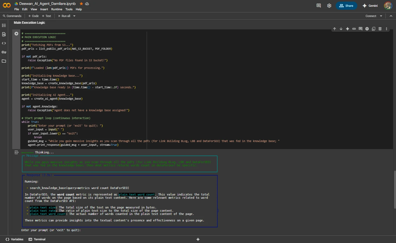Click the '# MAIN EXECUTION LOGIC' comment line

(x=39, y=37)
